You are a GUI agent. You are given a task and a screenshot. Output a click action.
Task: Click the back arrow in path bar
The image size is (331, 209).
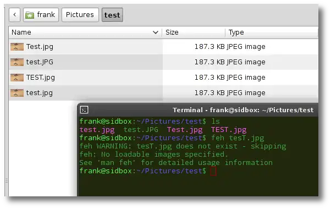coord(14,15)
